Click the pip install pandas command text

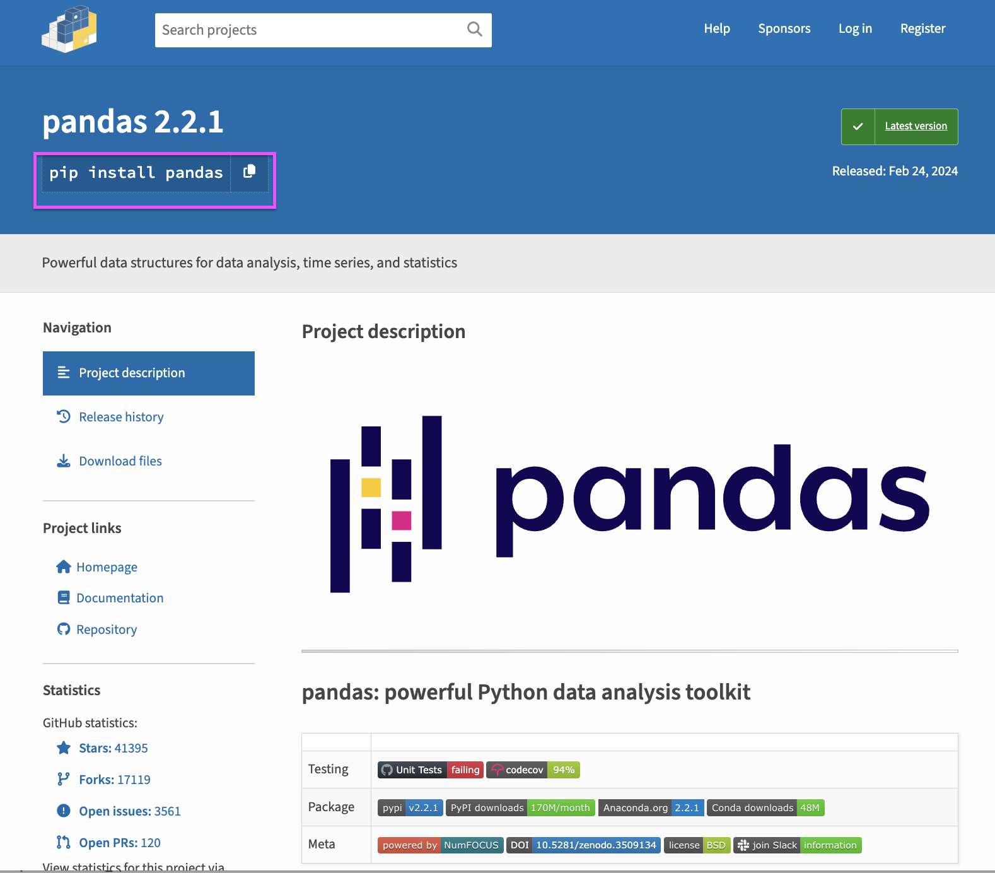[x=136, y=173]
